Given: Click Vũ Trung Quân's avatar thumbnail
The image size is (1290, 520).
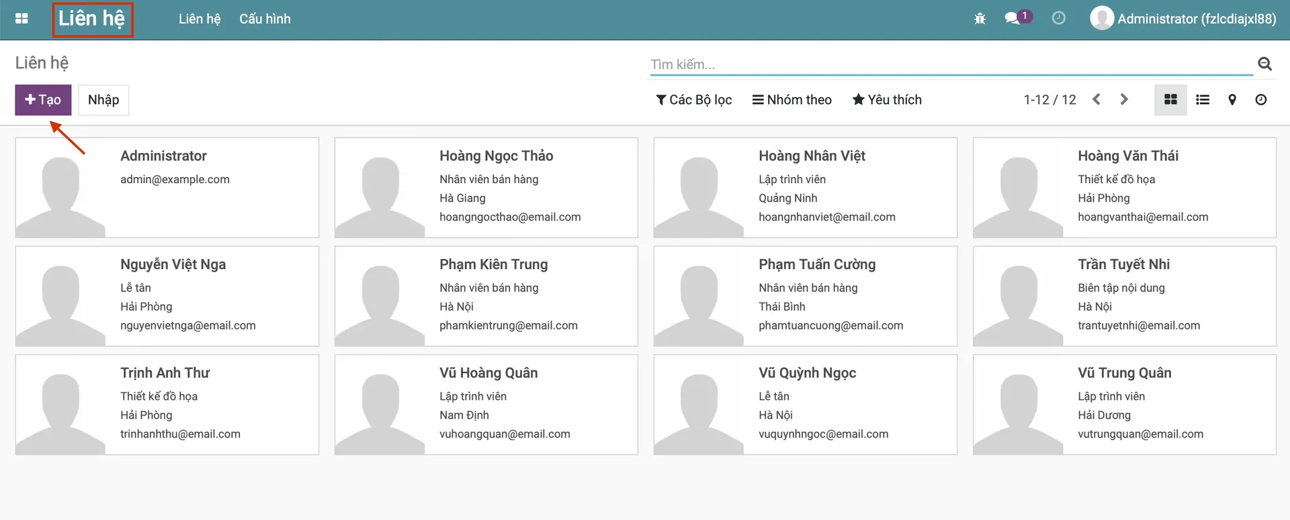Looking at the screenshot, I should (1018, 405).
